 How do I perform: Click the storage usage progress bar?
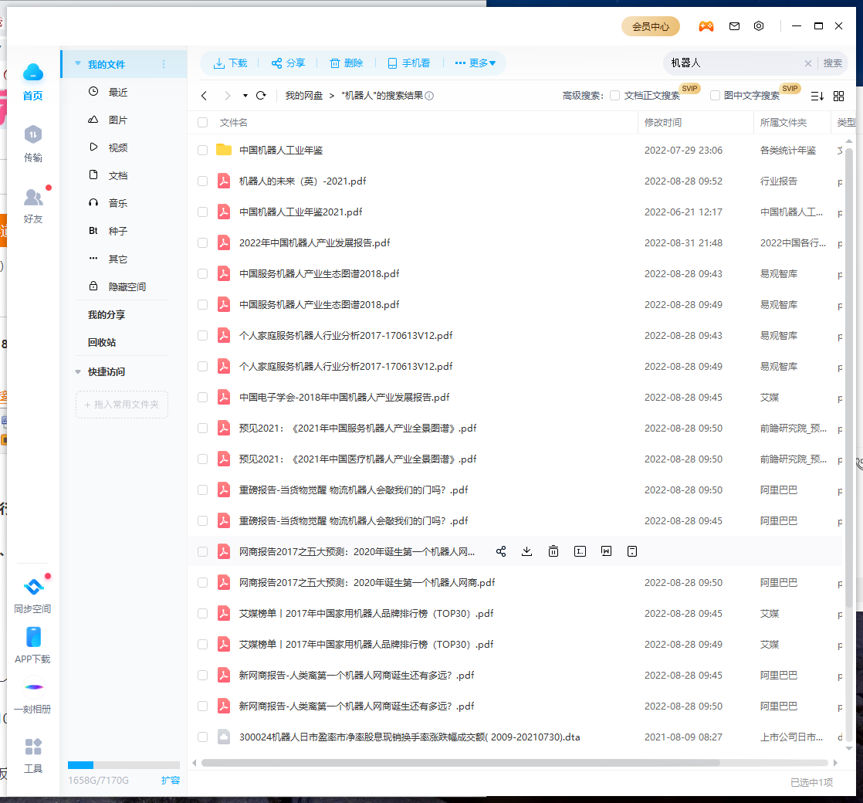coord(124,765)
